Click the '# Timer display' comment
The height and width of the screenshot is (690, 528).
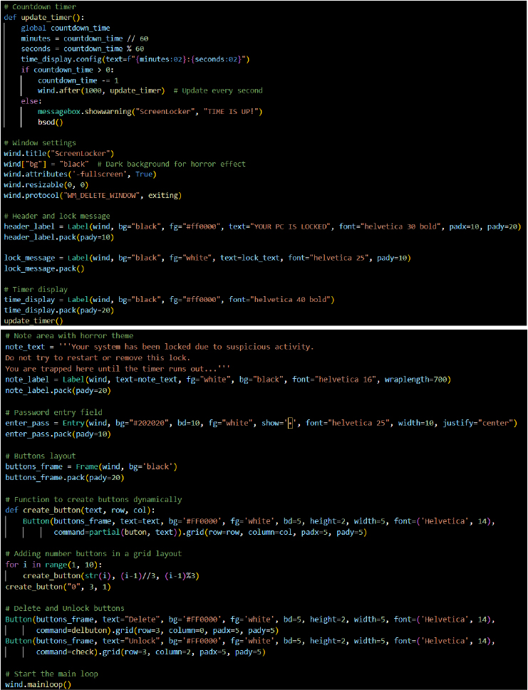[x=36, y=290]
